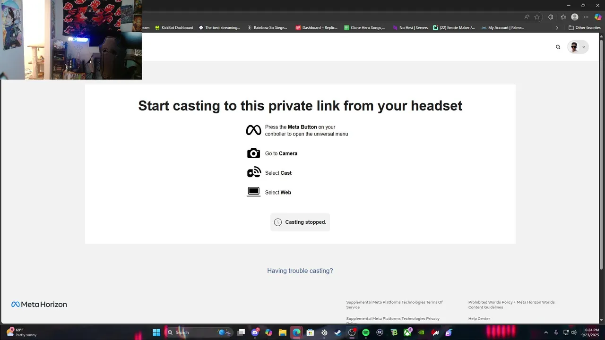Viewport: 605px width, 340px height.
Task: Switch to Microsoft Edge on taskbar
Action: click(296, 332)
